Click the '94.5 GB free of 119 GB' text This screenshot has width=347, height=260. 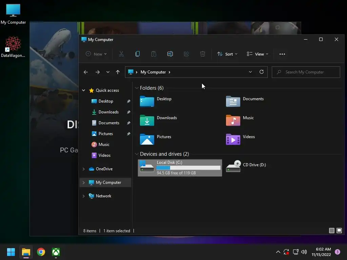point(176,173)
